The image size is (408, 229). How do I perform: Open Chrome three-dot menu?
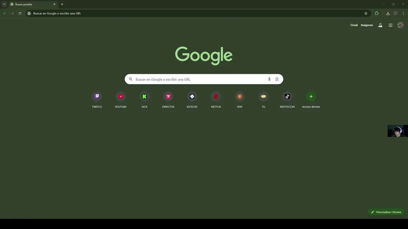pyautogui.click(x=403, y=13)
